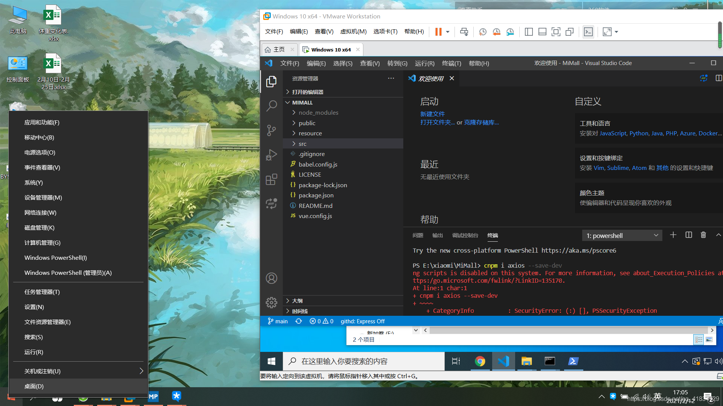723x406 pixels.
Task: Open the Accounts icon in activity bar
Action: [271, 278]
